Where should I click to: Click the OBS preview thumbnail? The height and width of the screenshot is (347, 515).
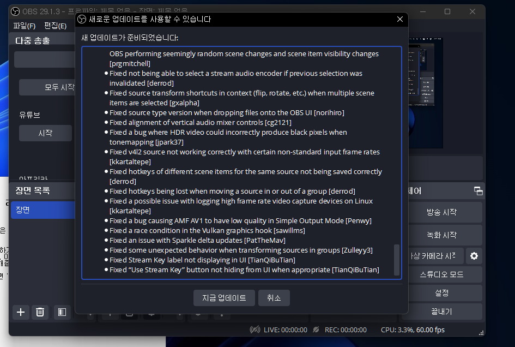426,93
